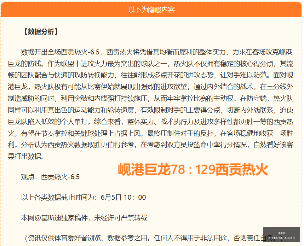Click the line beginning '同样可以利用其出色的运动能力'
Viewport: 304px width, 246px height.
coord(150,110)
